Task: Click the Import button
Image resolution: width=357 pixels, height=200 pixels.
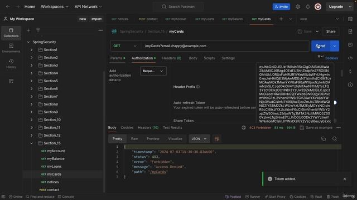Action: [97, 19]
